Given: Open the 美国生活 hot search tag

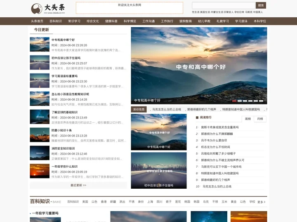Looking at the screenshot, I should tap(205, 12).
